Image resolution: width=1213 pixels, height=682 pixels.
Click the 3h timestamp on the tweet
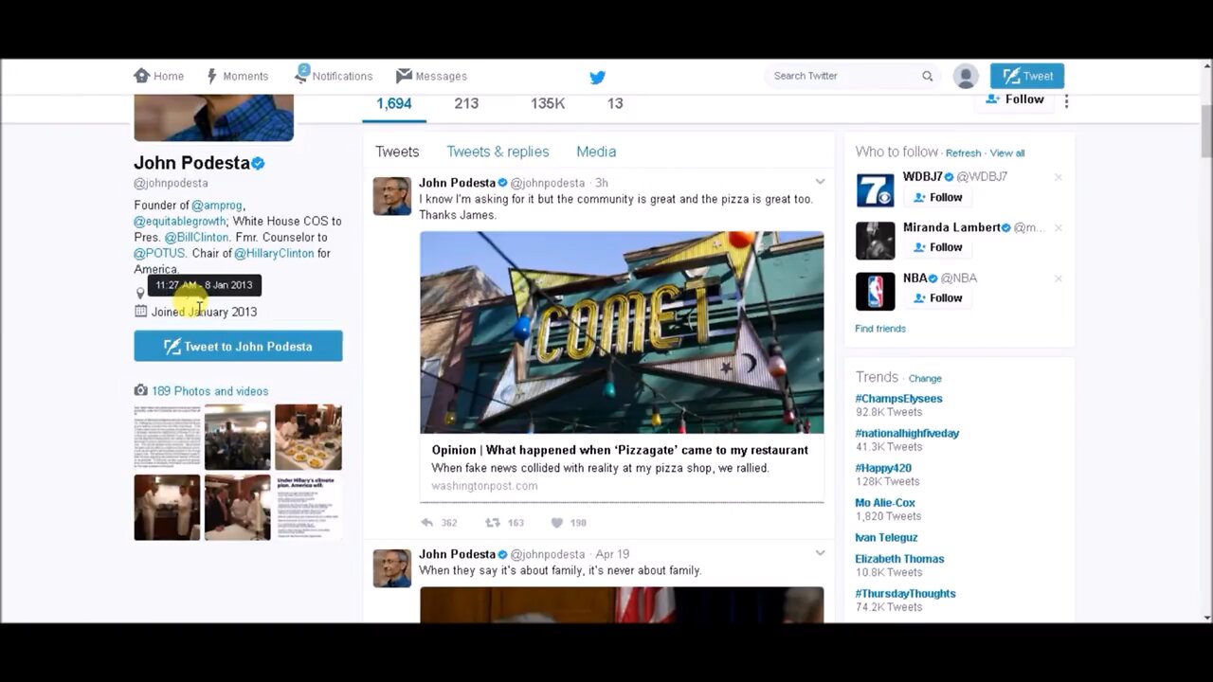tap(601, 183)
